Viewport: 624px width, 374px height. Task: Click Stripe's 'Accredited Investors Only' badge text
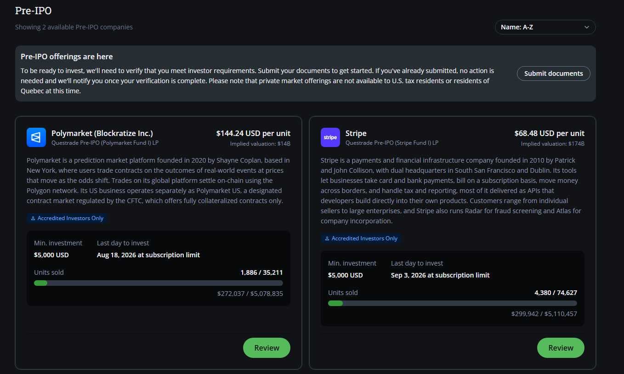click(x=365, y=238)
